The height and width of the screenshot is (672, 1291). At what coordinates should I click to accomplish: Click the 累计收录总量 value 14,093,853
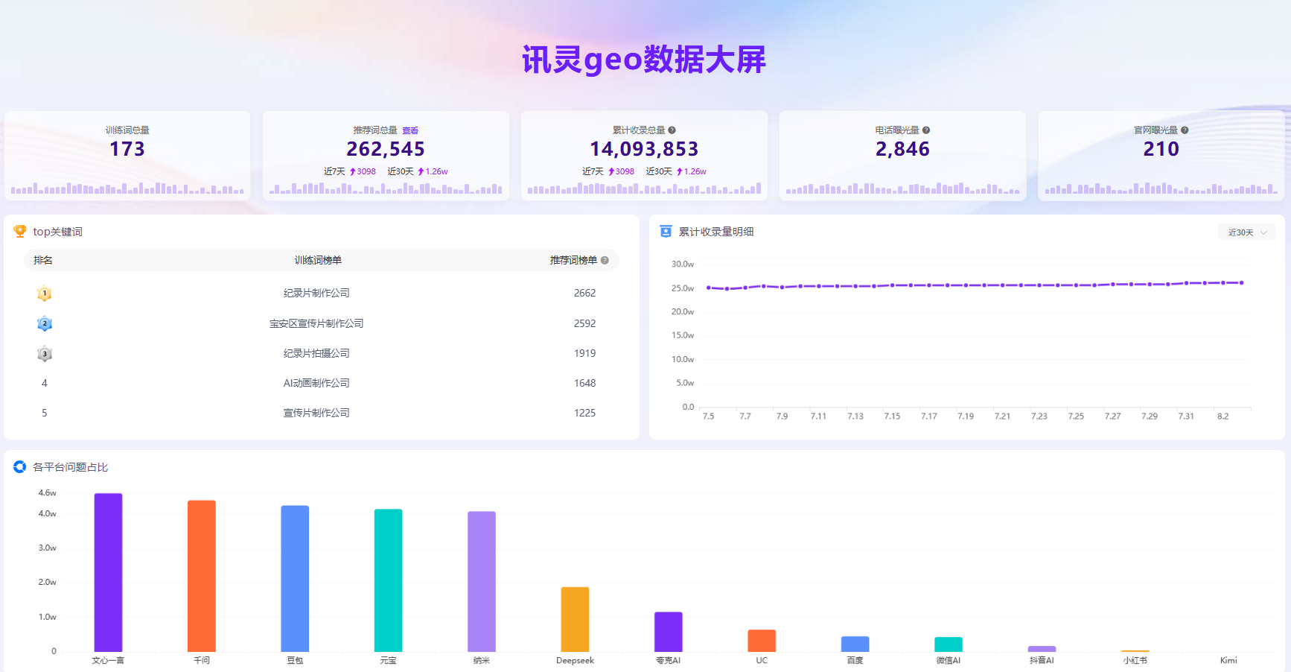(x=644, y=149)
